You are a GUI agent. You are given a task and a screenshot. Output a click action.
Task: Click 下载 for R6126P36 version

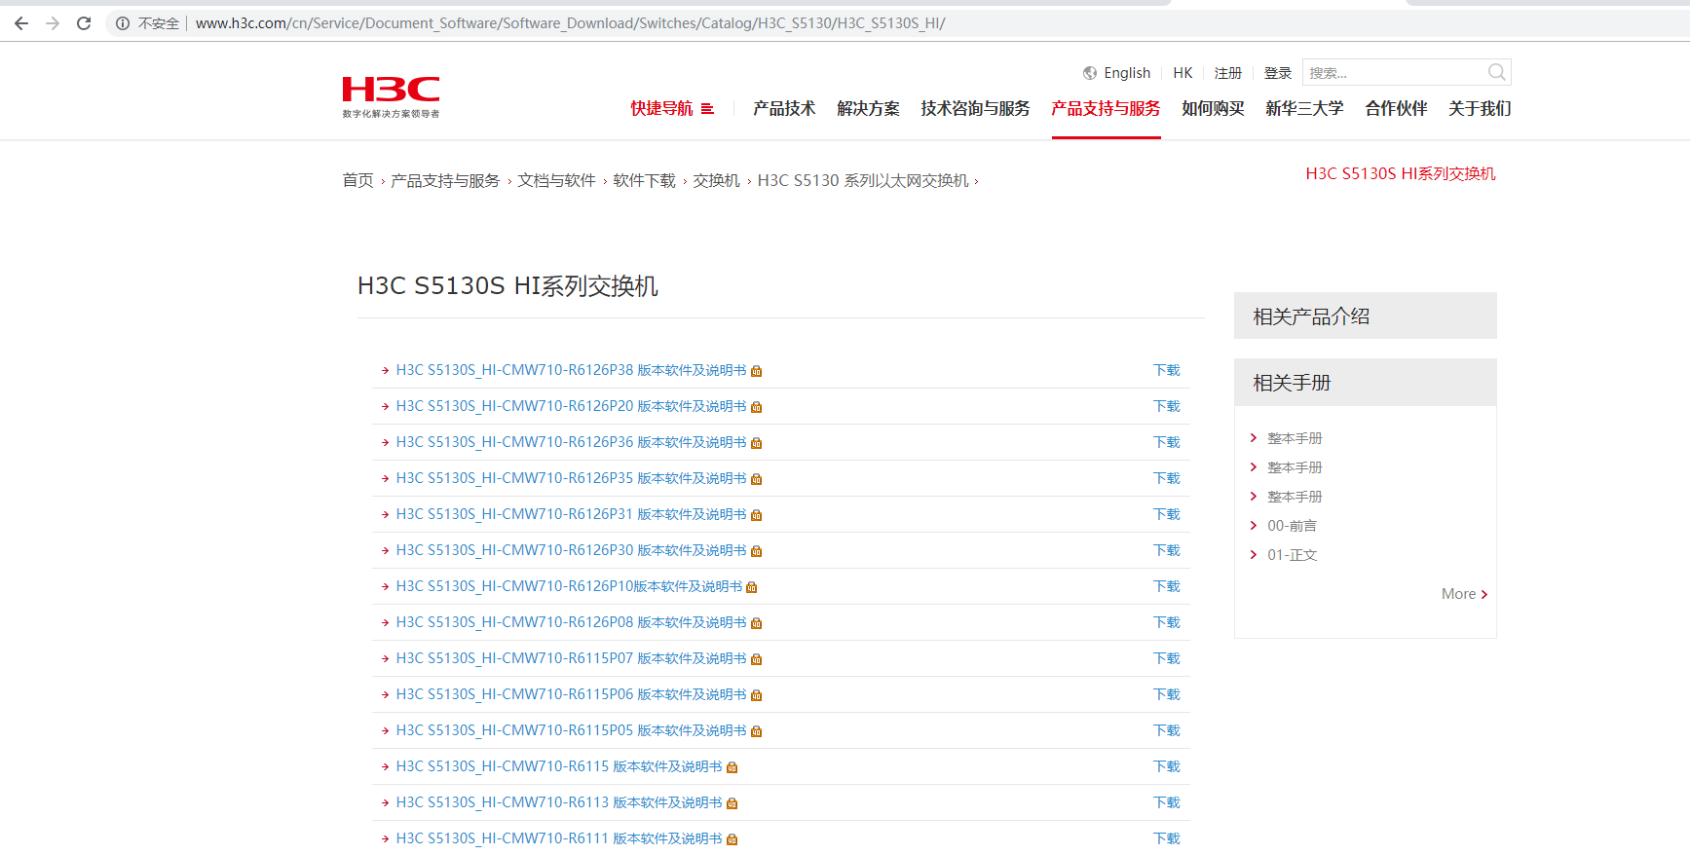pyautogui.click(x=1167, y=442)
